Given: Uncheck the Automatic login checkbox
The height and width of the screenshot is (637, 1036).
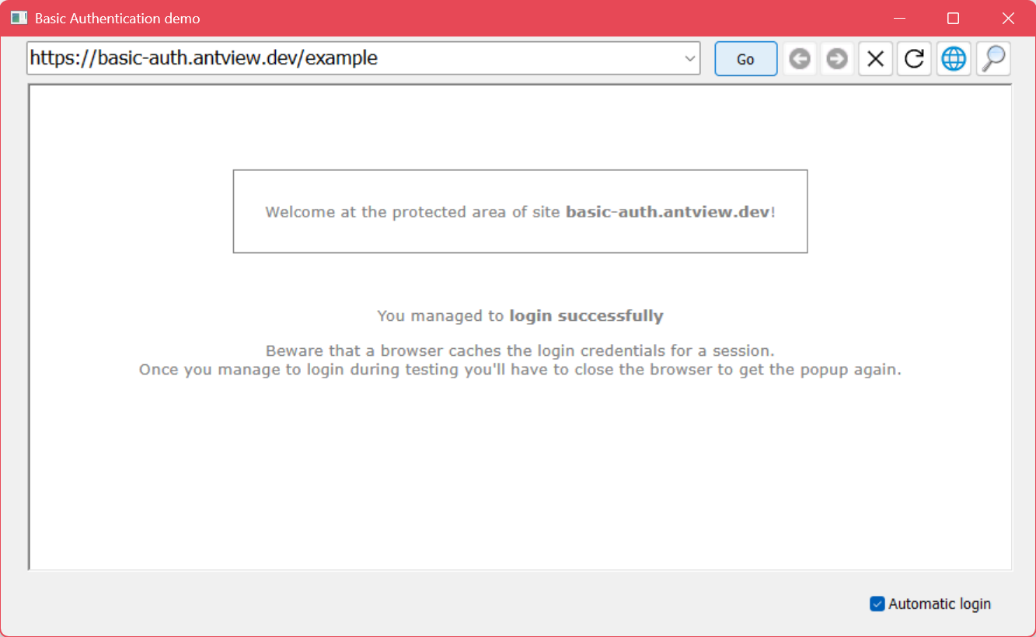Looking at the screenshot, I should 877,604.
